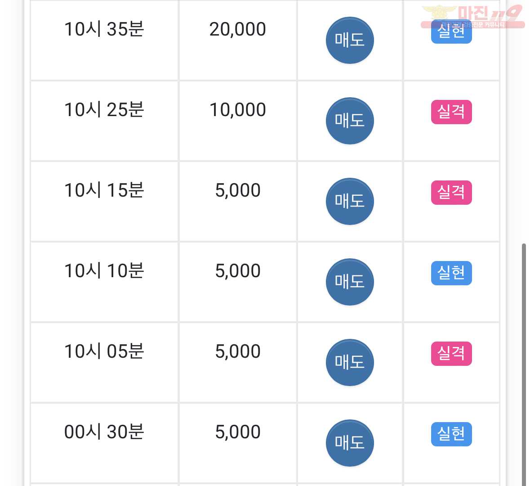Viewport: 530px width, 486px height.
Task: Select the 실격 badge for 10시 05분
Action: [451, 354]
